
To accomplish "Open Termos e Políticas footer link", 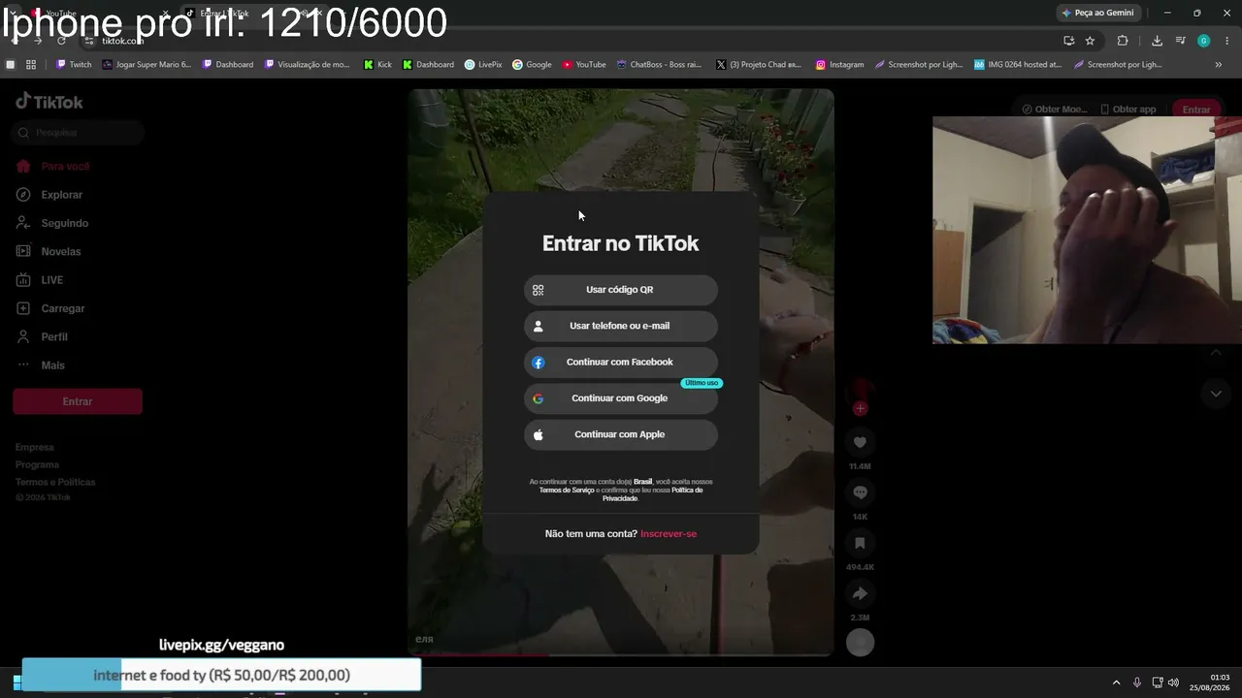I will tap(55, 483).
